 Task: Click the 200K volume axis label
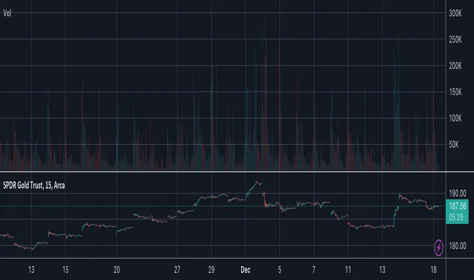455,66
